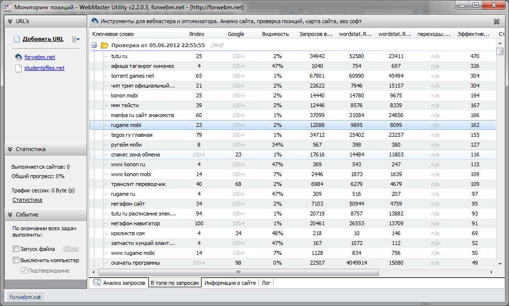Click the Обзор browse link
Screen dimensions: 509x306
[x=70, y=249]
